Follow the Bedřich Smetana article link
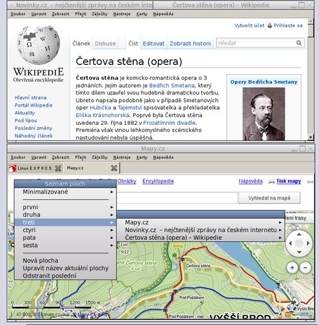This screenshot has height=325, width=319. [172, 85]
